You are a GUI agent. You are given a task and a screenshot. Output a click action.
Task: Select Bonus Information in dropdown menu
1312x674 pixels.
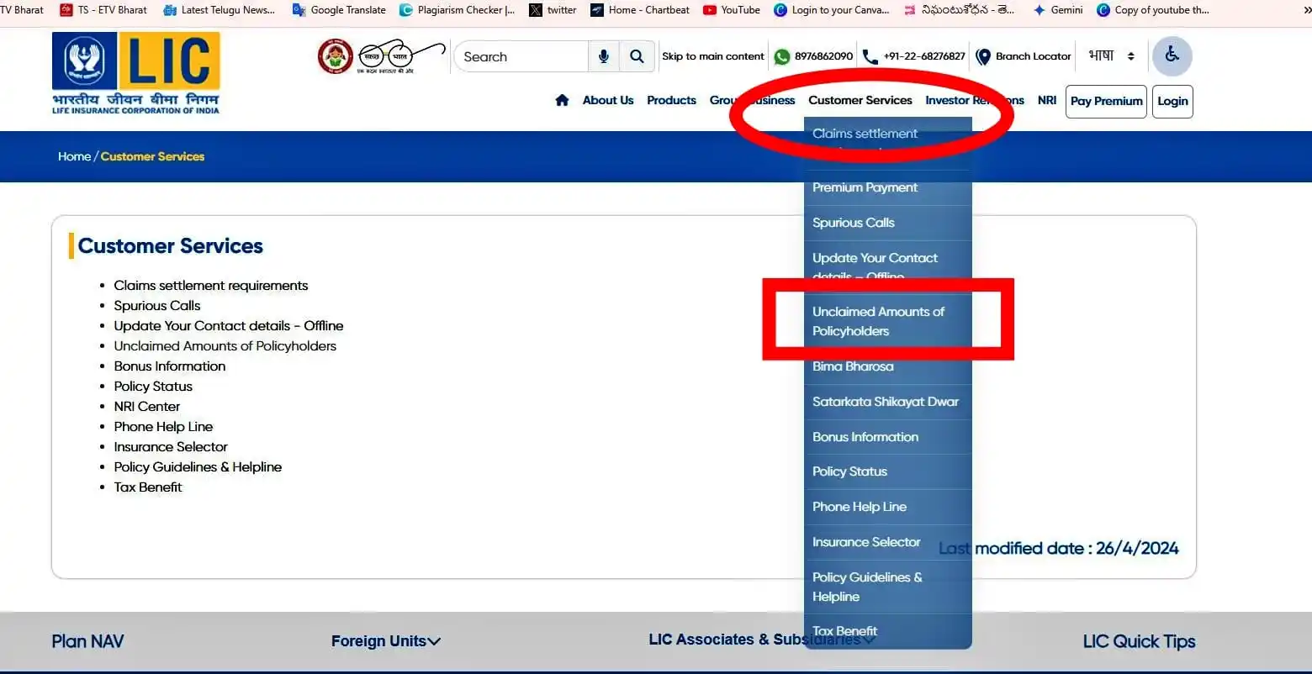(x=887, y=437)
